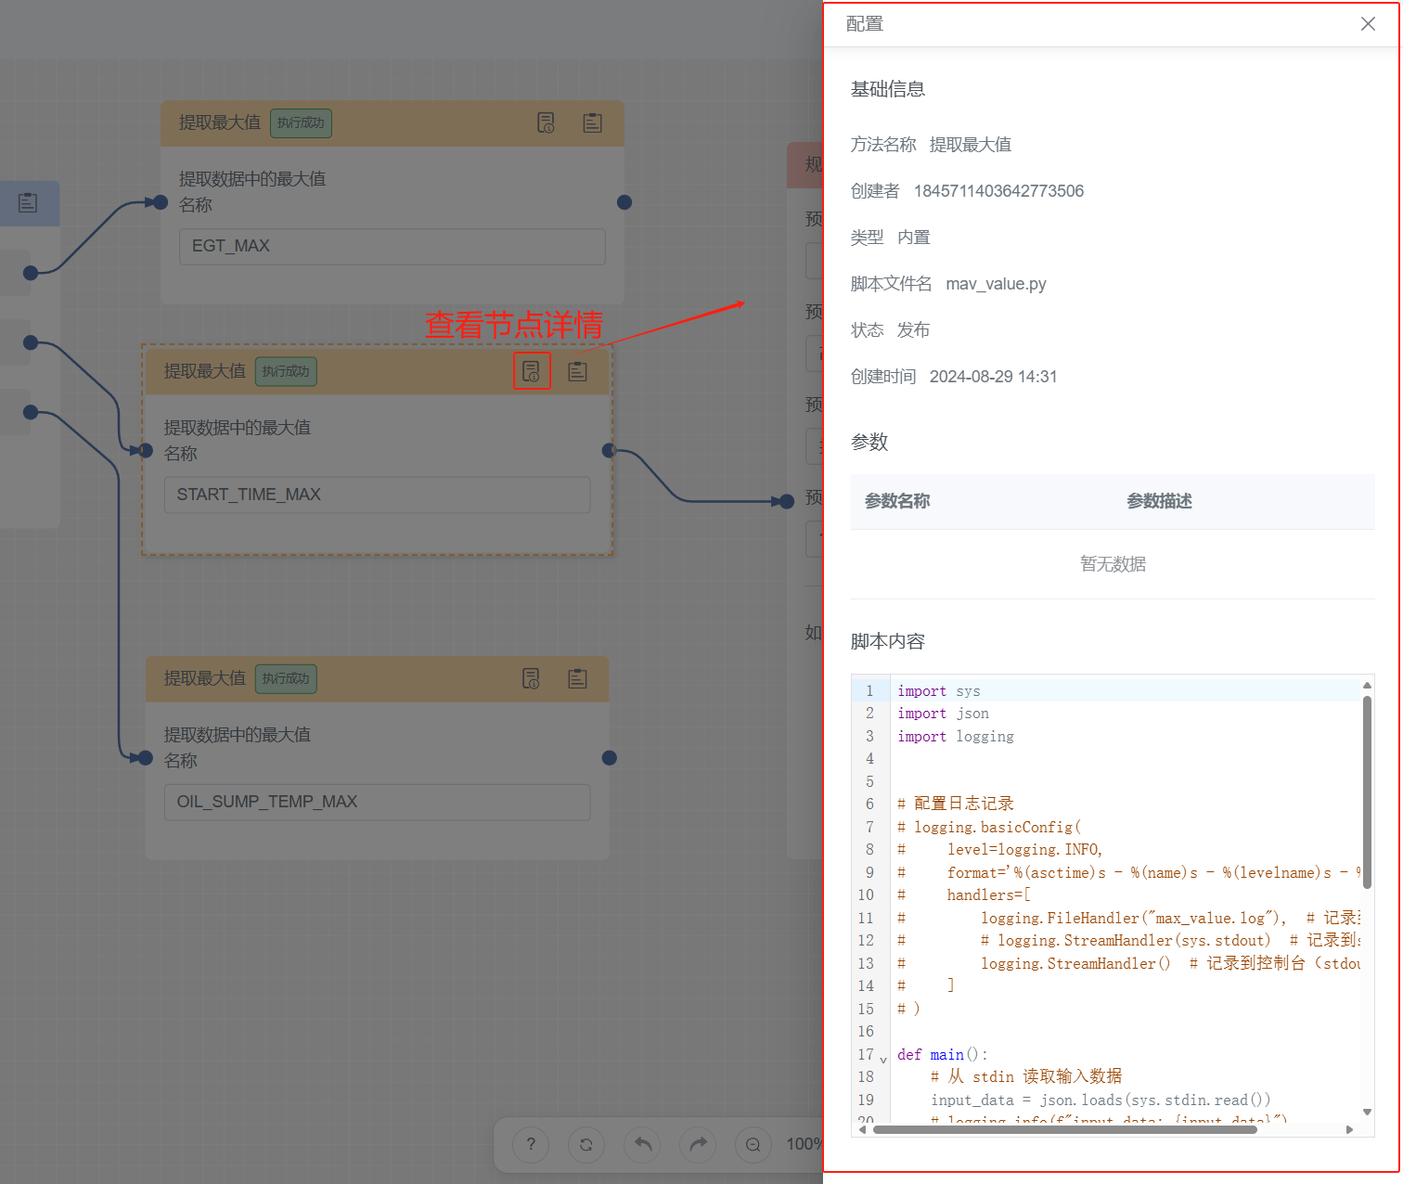
Task: Click code line 3 import logging
Action: point(956,737)
